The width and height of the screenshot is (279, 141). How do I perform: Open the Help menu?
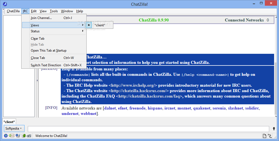click(x=80, y=11)
